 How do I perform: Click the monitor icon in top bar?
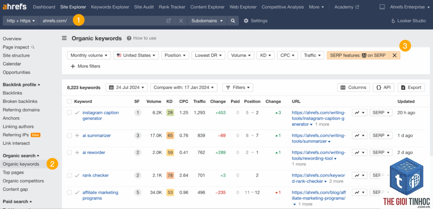[x=382, y=7]
